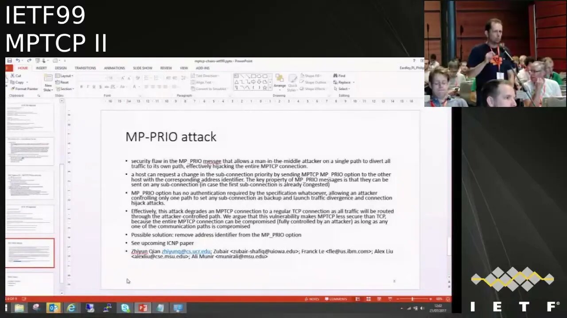The height and width of the screenshot is (318, 567).
Task: Open the Text Direction dropdown
Action: tap(204, 76)
